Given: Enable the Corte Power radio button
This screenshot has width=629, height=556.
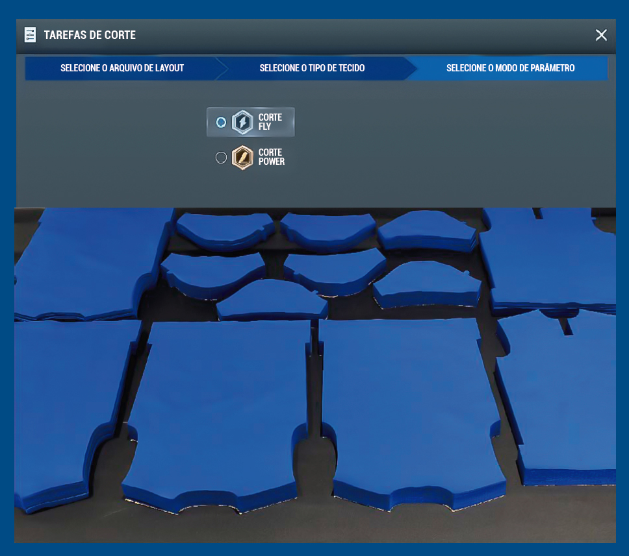Looking at the screenshot, I should point(221,158).
